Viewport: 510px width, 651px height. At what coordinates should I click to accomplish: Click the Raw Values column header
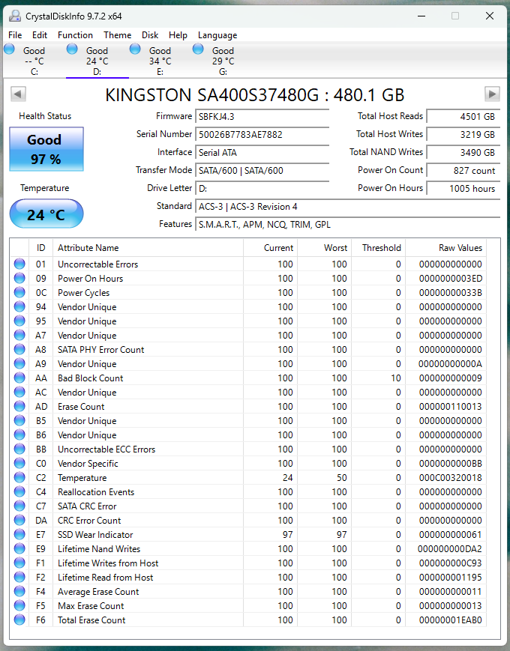point(460,248)
